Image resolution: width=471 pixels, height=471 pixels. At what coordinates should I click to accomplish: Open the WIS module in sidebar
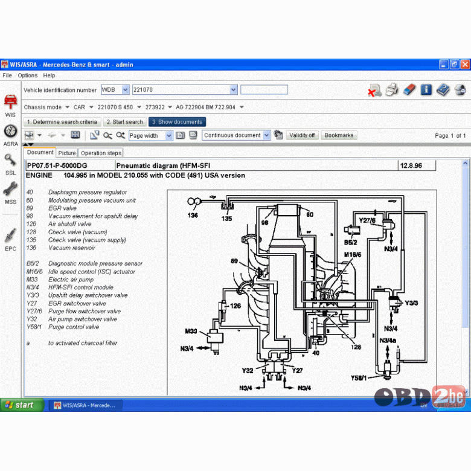click(10, 106)
